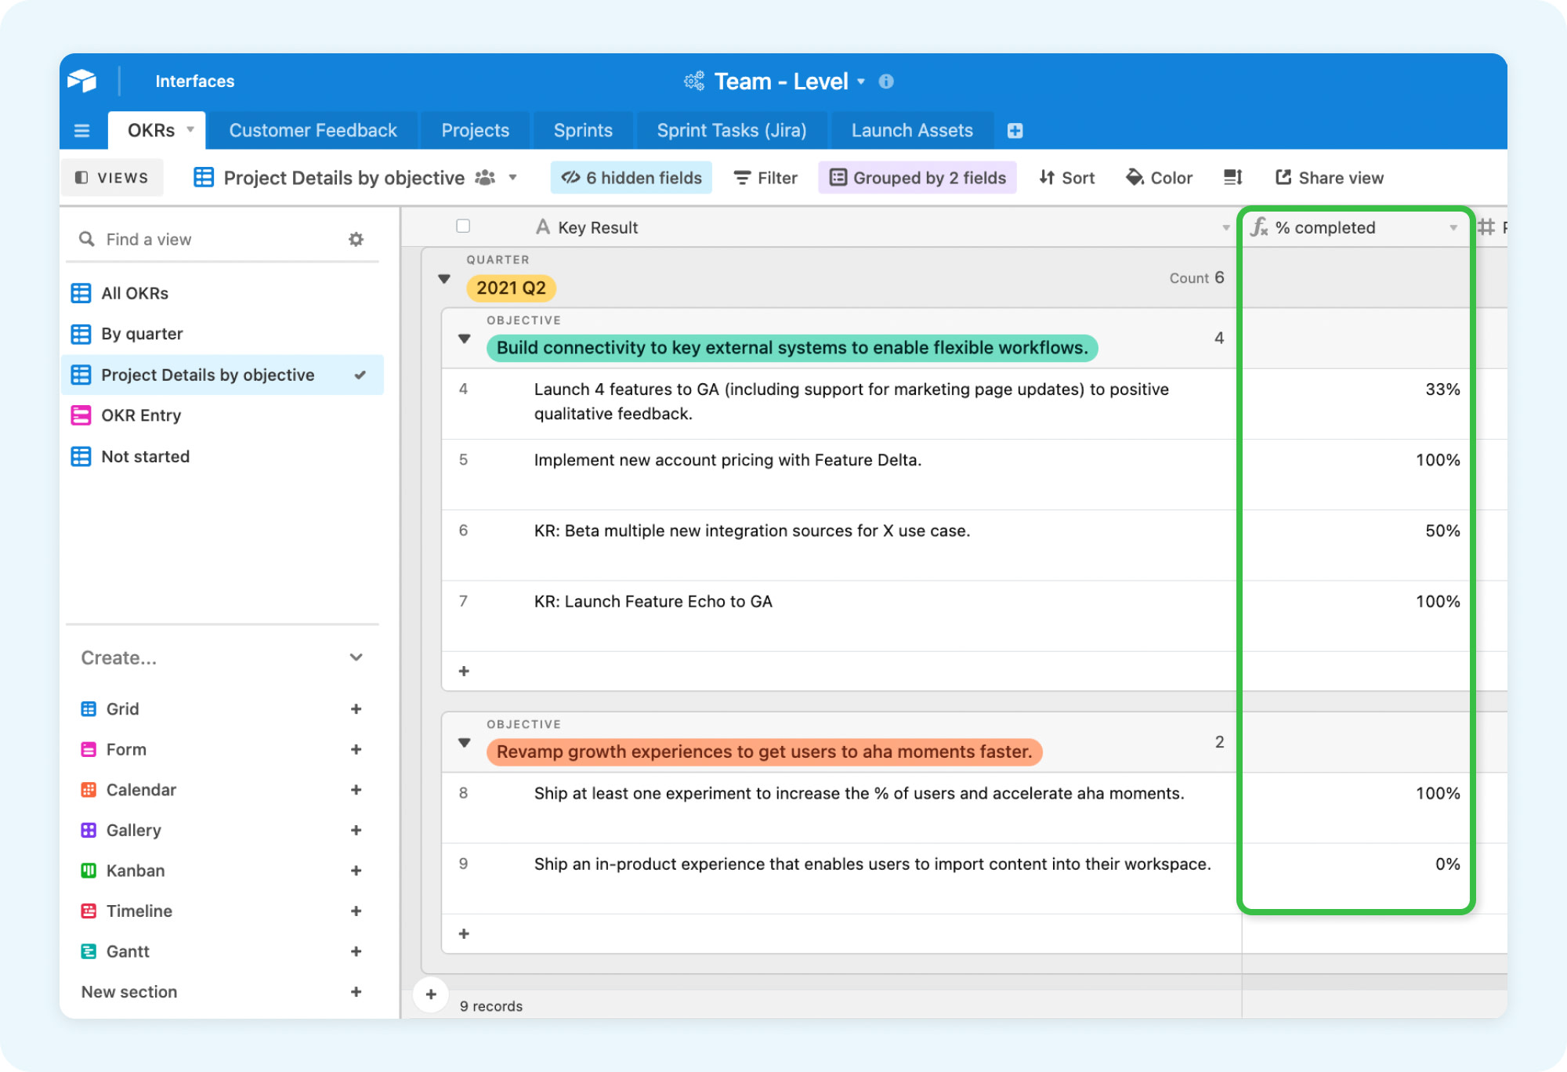1567x1072 pixels.
Task: Click the formula icon on % completed field
Action: tap(1258, 227)
